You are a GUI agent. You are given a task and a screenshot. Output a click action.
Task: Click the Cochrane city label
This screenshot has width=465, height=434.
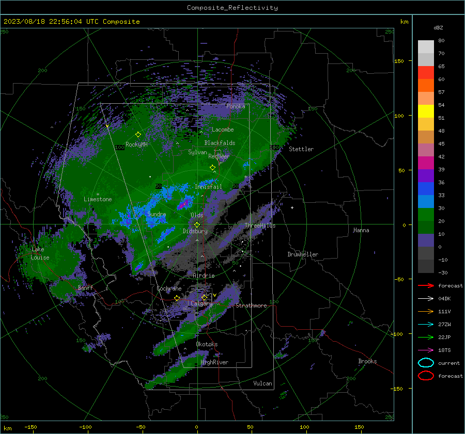point(169,288)
